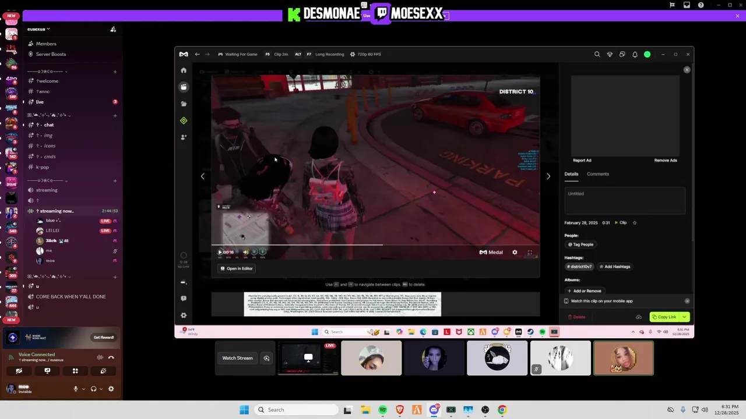This screenshot has height=419, width=746.
Task: Click Add Hashtags button
Action: pyautogui.click(x=615, y=267)
